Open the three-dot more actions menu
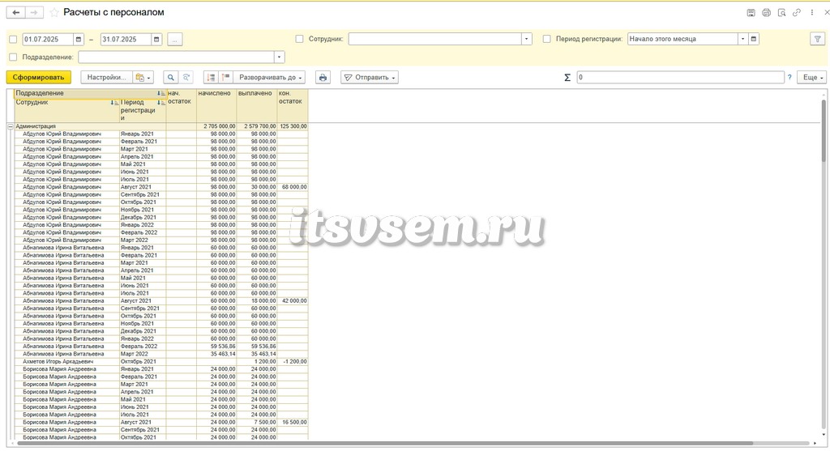Screen dimensions: 830x451 (812, 13)
